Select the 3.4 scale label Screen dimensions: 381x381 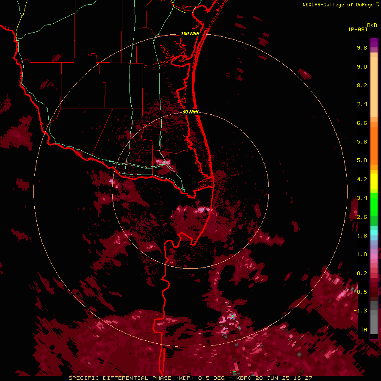pos(362,198)
